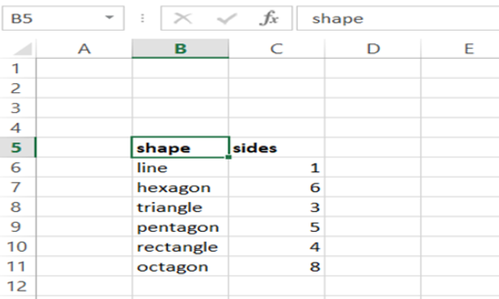The width and height of the screenshot is (499, 299).
Task: Select the line row's sides value 1
Action: [276, 167]
